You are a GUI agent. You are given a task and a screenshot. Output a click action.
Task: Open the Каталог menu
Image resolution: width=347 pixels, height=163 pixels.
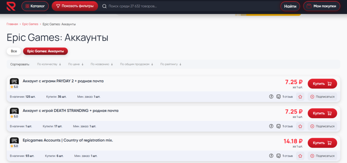35,6
